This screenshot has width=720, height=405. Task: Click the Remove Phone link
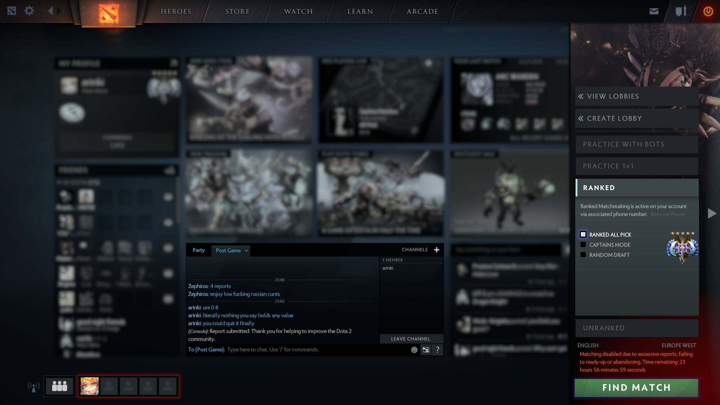pos(668,214)
